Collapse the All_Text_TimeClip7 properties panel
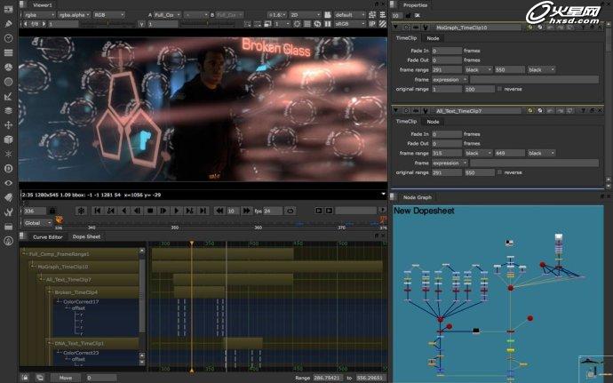 pyautogui.click(x=396, y=111)
